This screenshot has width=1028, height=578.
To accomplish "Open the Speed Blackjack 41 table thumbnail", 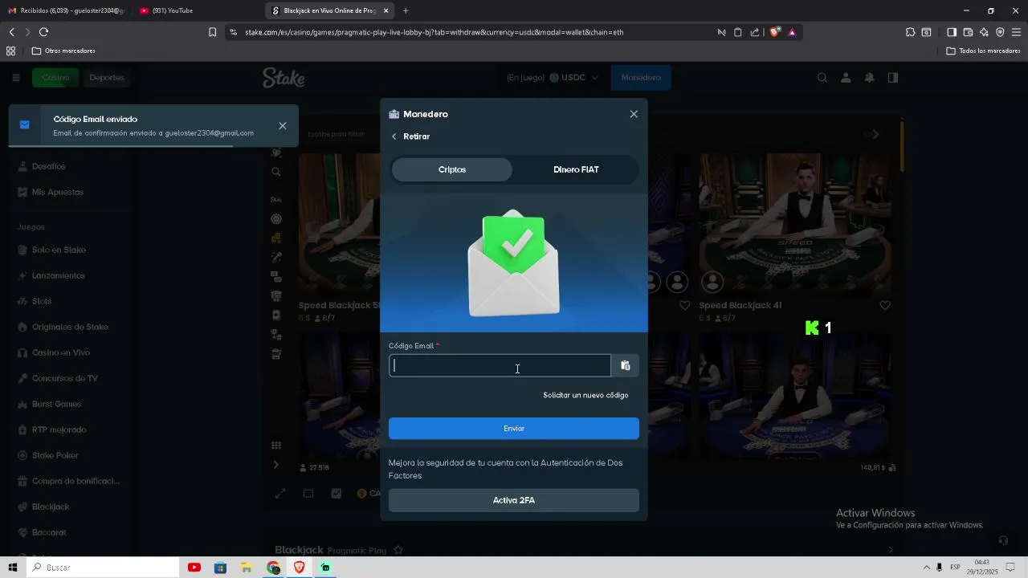I will coord(794,224).
